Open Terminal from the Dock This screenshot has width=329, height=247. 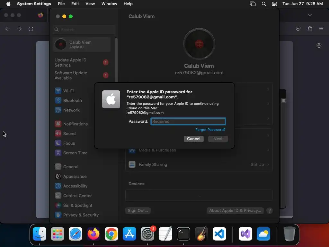tap(183, 234)
